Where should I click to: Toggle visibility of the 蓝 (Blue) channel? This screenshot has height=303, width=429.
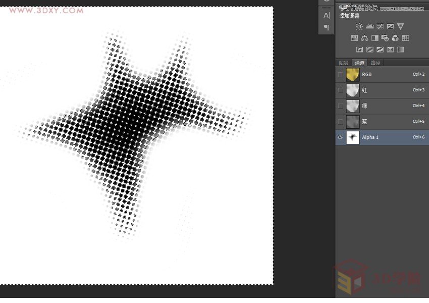(x=340, y=122)
